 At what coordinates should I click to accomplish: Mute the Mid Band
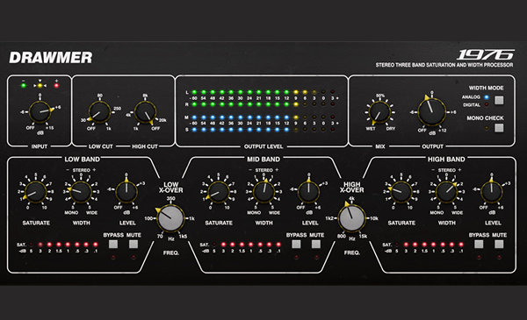coord(316,245)
